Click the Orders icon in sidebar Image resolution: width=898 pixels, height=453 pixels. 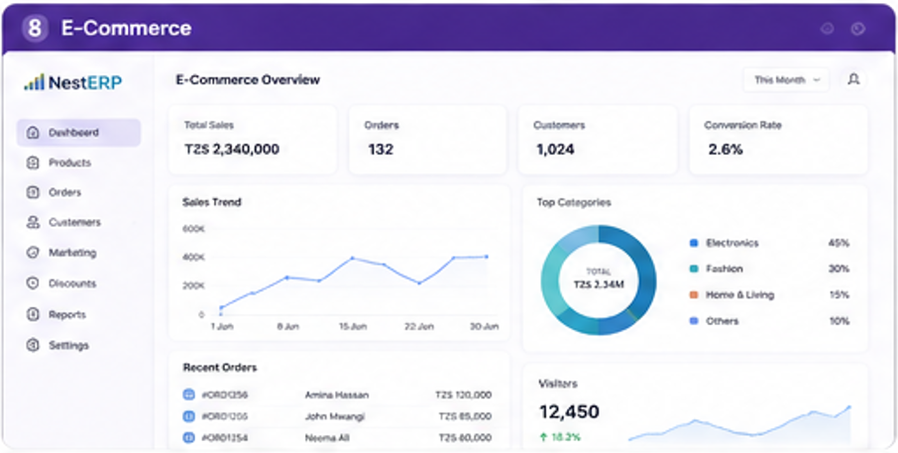(34, 192)
